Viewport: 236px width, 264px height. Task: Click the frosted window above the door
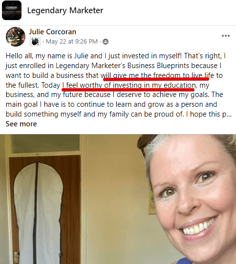coord(45,144)
